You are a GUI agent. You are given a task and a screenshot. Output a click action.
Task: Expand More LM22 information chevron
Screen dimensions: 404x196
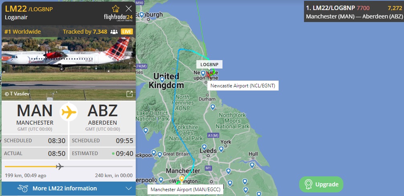coord(129,188)
